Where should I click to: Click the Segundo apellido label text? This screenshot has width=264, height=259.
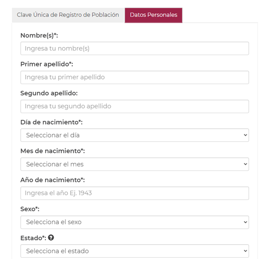point(49,93)
